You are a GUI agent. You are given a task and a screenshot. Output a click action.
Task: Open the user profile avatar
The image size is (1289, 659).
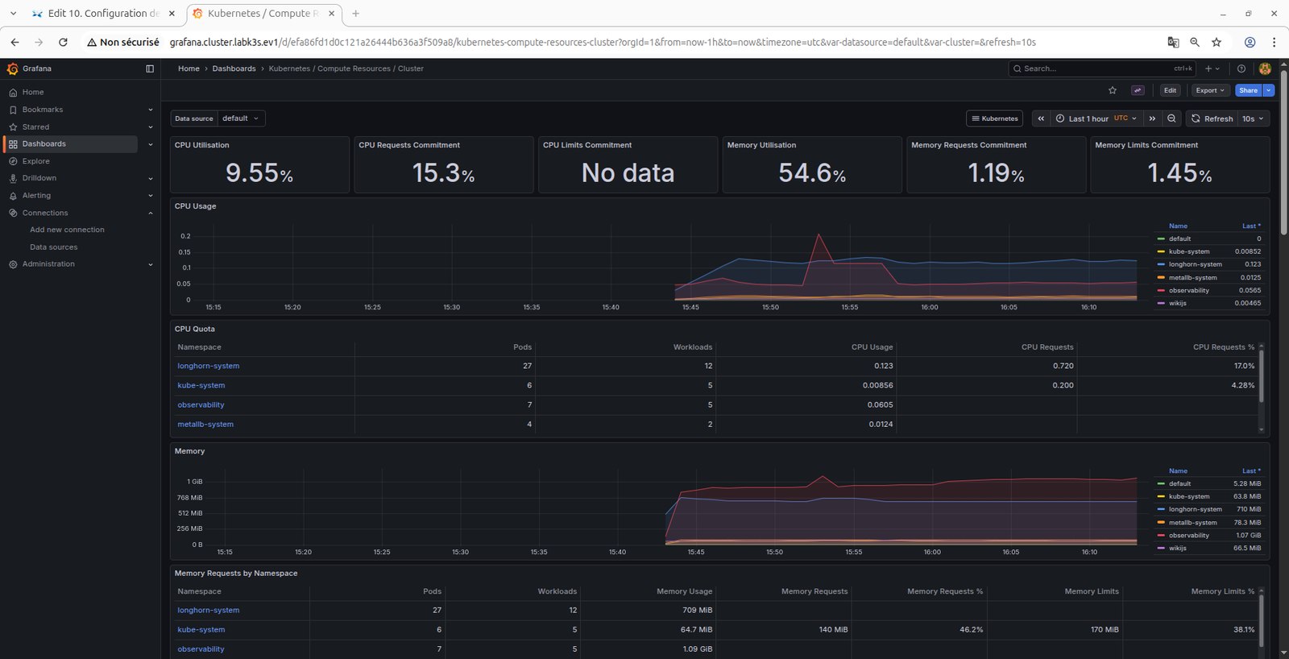(1265, 68)
